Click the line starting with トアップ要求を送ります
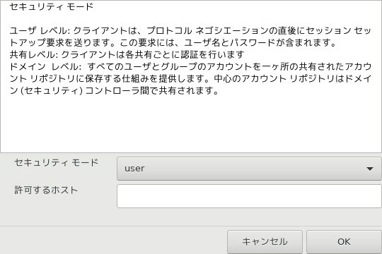Screen dimensions: 382x254 click(173, 42)
